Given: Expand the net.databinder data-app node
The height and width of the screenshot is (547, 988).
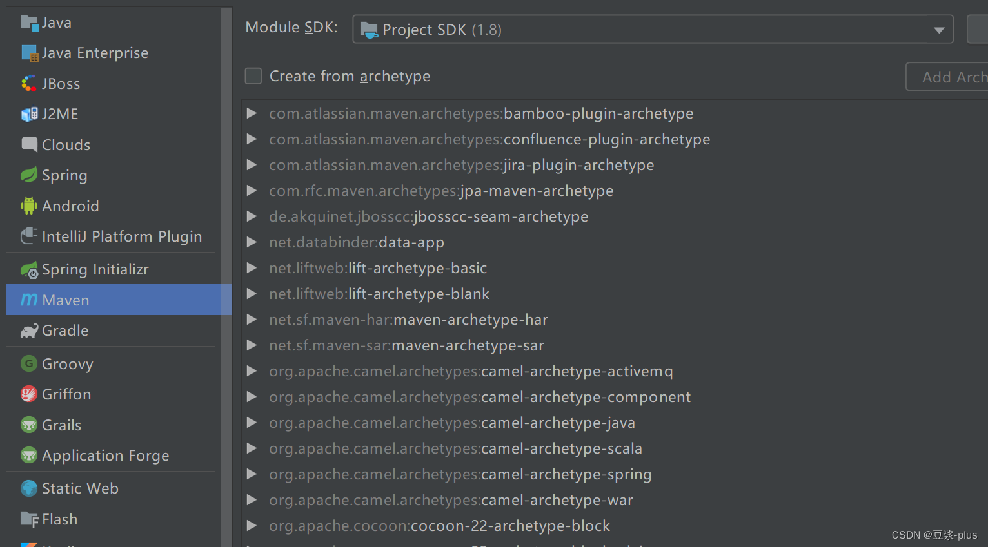Looking at the screenshot, I should pyautogui.click(x=252, y=242).
